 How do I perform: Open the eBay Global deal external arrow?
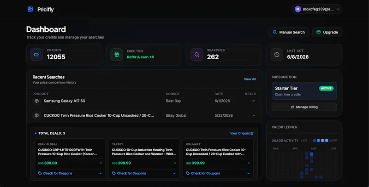[x=101, y=163]
